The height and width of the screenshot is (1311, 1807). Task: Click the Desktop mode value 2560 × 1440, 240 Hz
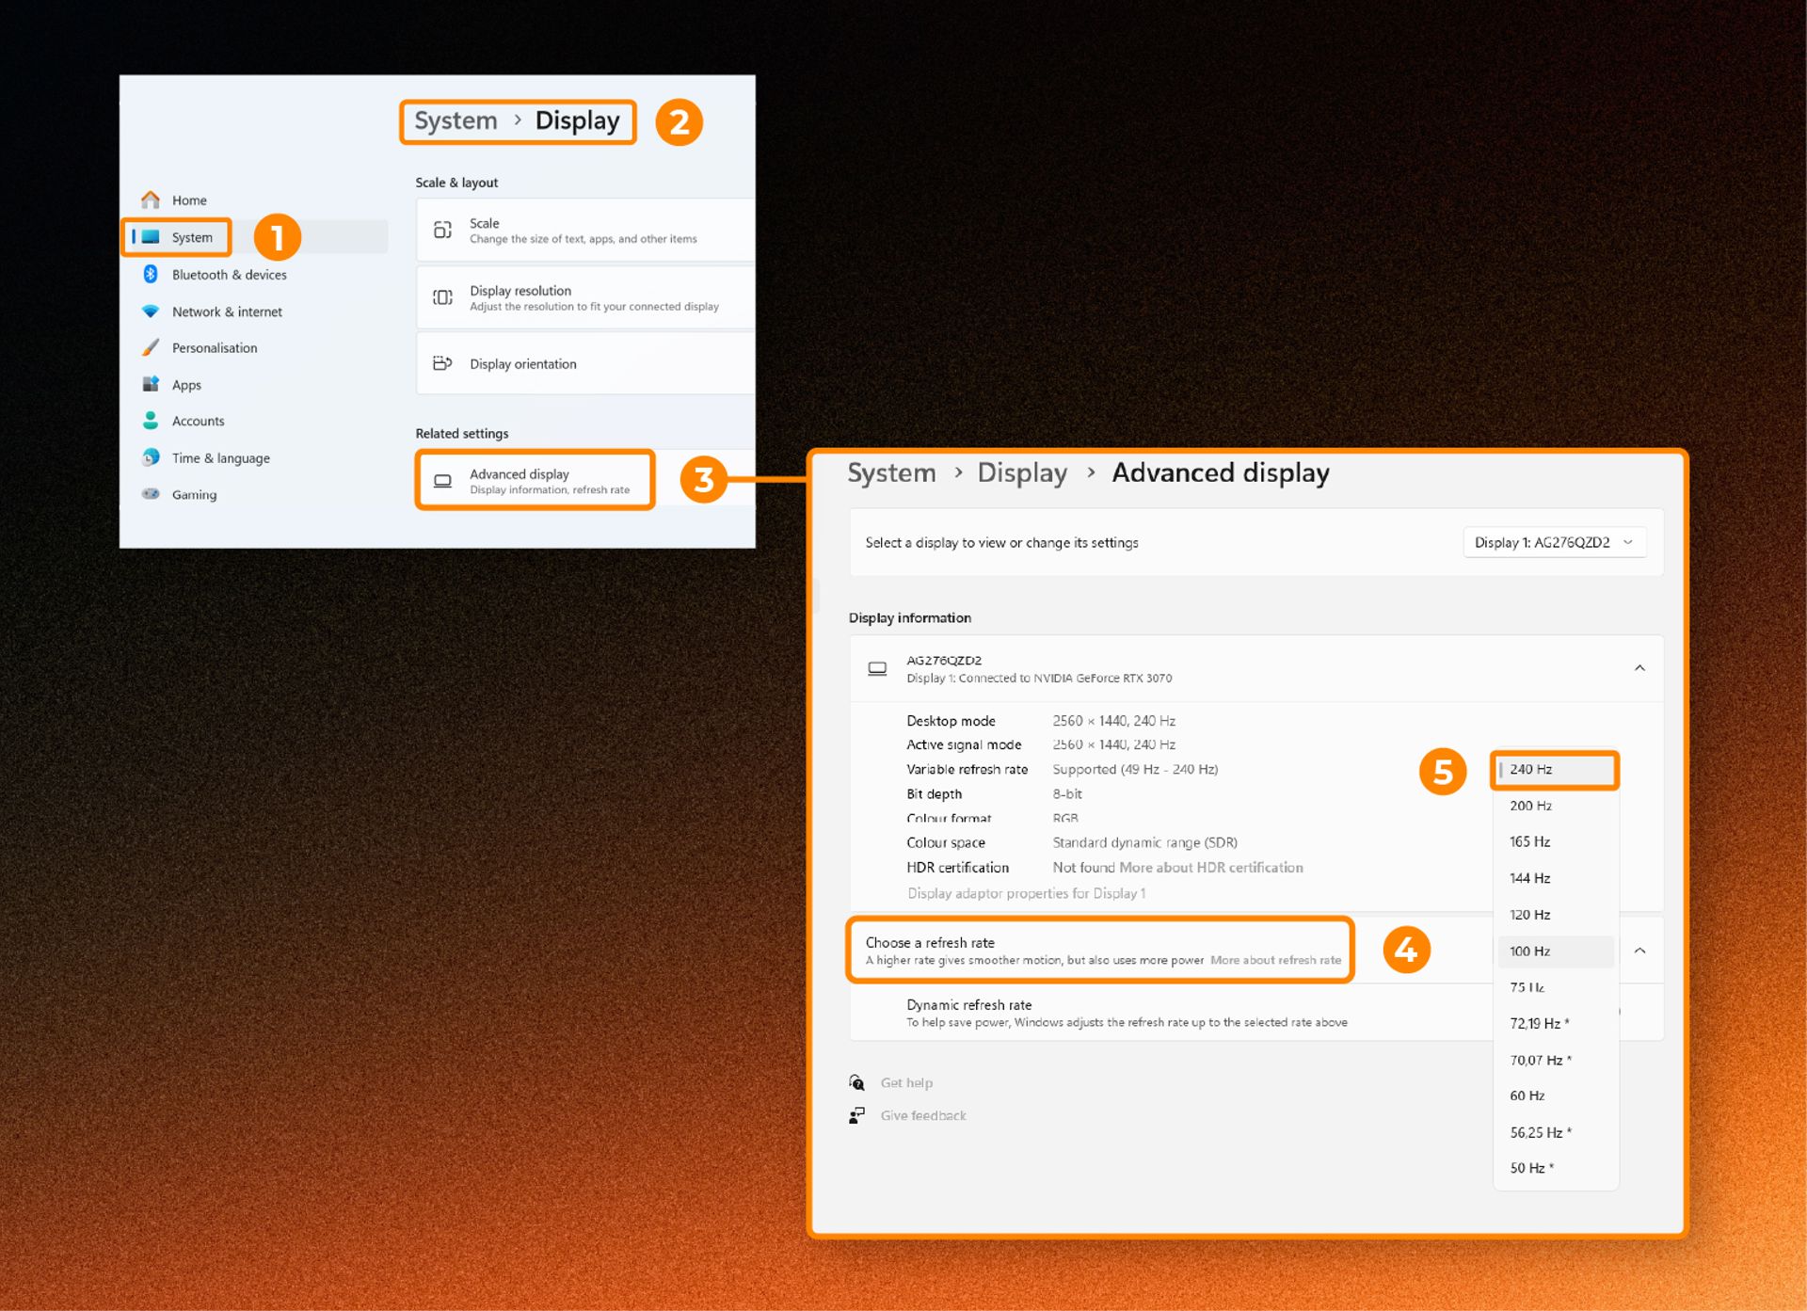(1113, 721)
